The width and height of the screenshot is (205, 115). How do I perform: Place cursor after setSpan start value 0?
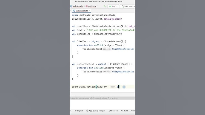[x=119, y=87]
